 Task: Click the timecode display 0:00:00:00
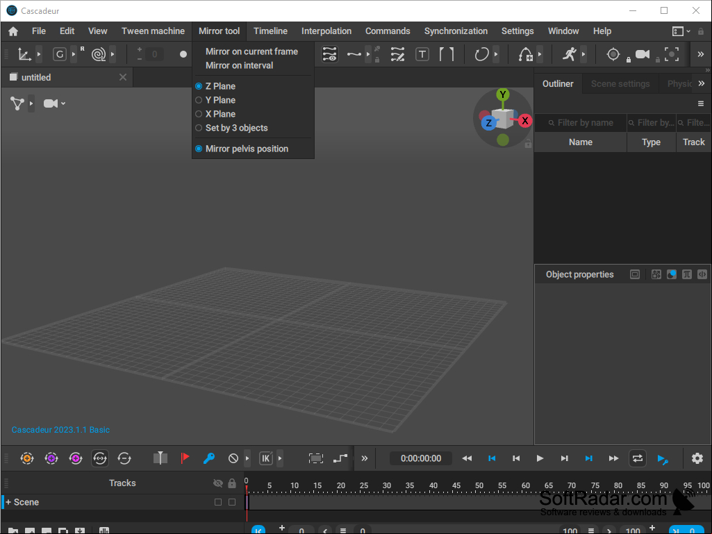[x=421, y=458]
